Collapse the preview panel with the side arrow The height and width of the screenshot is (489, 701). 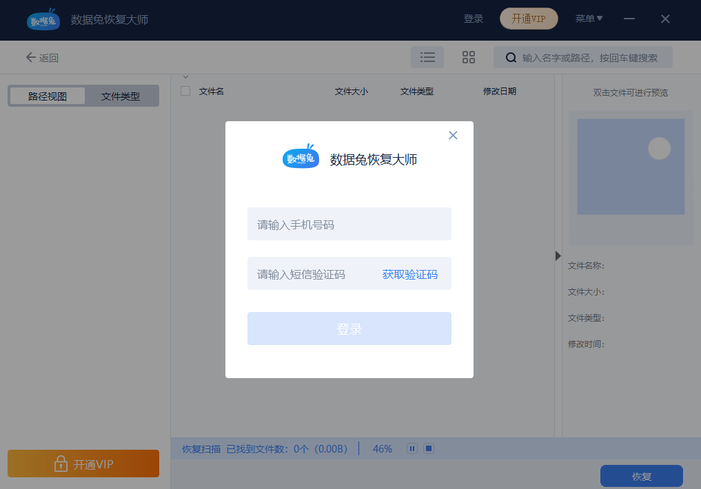pyautogui.click(x=557, y=256)
